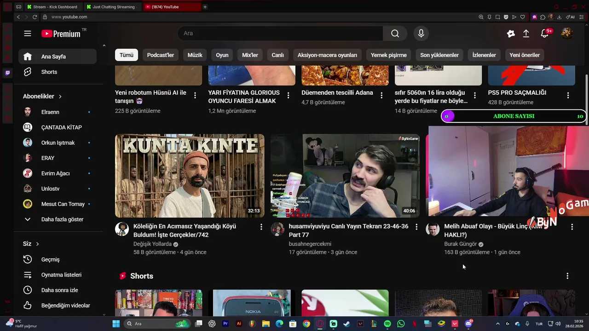Open Discord from the taskbar
The image size is (589, 331).
click(469, 324)
